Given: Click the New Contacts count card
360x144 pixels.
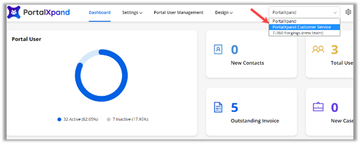Looking at the screenshot, I should pyautogui.click(x=251, y=54).
